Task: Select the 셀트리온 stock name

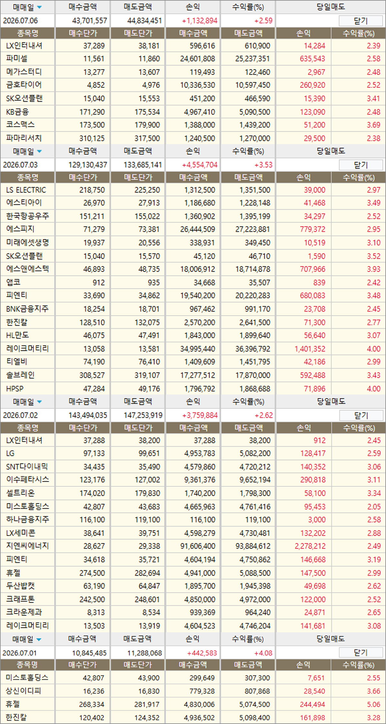Action: (20, 493)
